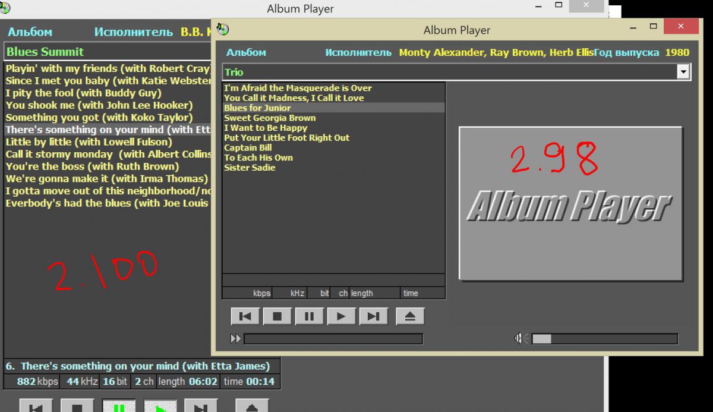Select the highlighted Blues for Junior track

pos(334,108)
